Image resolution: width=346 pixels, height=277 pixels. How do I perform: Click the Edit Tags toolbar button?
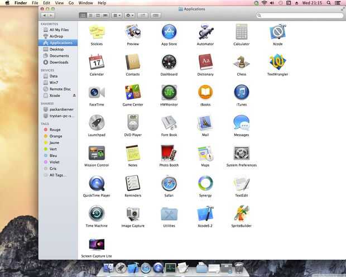[156, 15]
